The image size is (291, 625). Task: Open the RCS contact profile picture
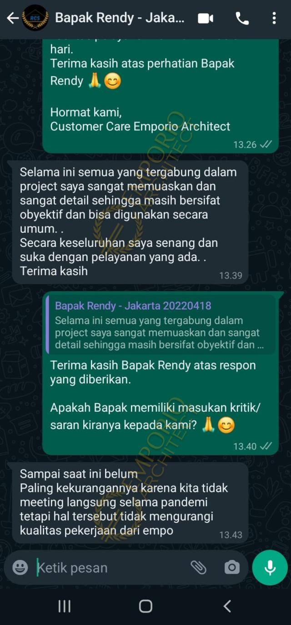[35, 18]
